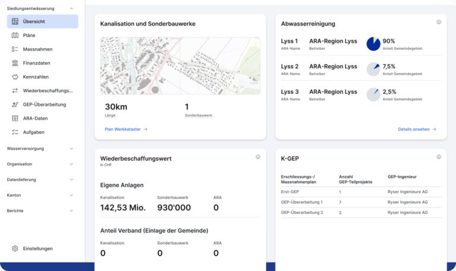Image resolution: width=456 pixels, height=271 pixels.
Task: Click the Massnahmen list icon
Action: coord(15,49)
